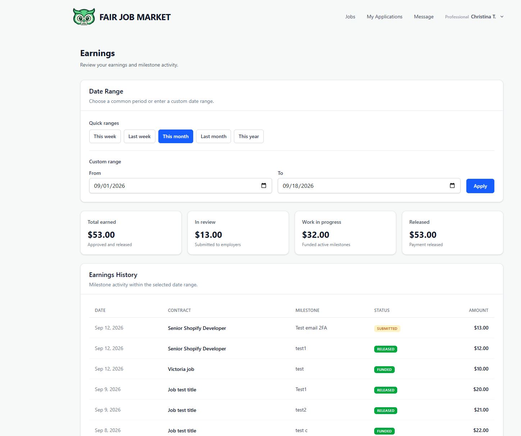Click the $12.00 amount in the test1 row
Image resolution: width=521 pixels, height=436 pixels.
tap(481, 348)
